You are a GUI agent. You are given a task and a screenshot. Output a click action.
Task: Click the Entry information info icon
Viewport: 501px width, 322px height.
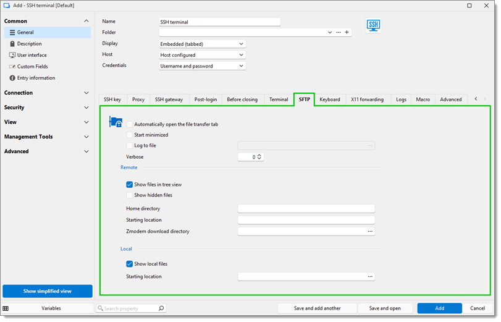[12, 78]
